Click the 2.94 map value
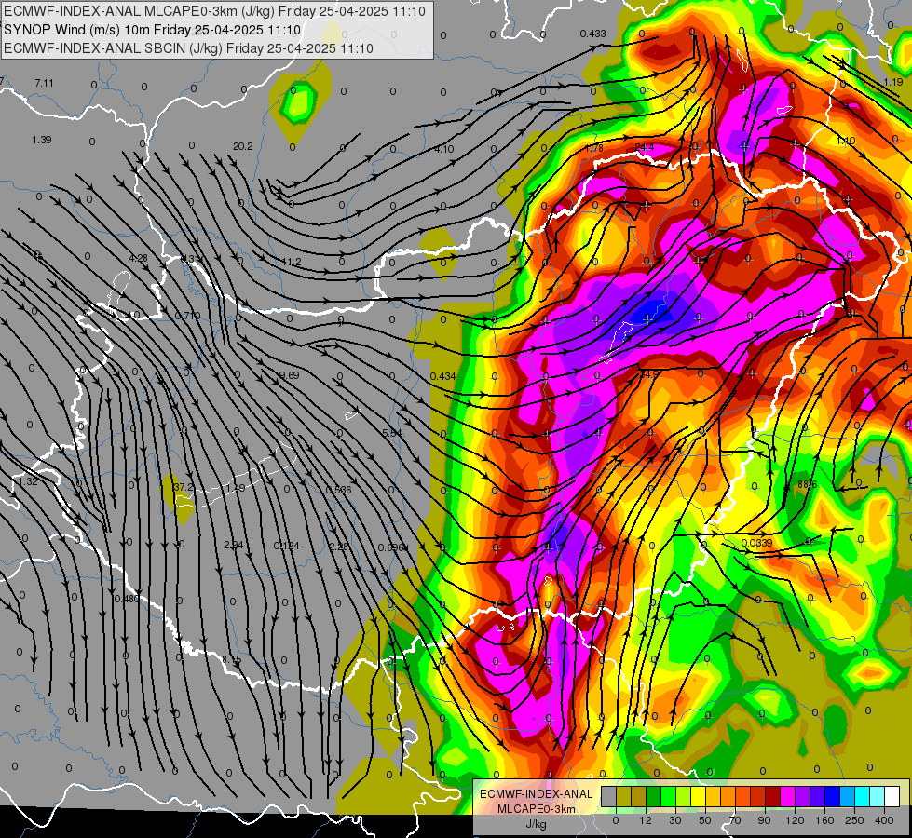The height and width of the screenshot is (838, 912). click(233, 546)
